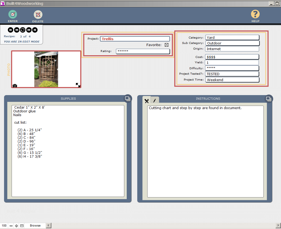The height and width of the screenshot is (229, 281).
Task: Expand the trellis photo to full size
Action: (x=78, y=85)
